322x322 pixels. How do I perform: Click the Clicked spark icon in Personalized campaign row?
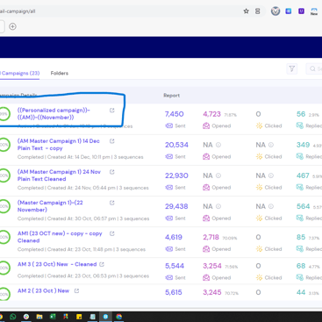259,125
